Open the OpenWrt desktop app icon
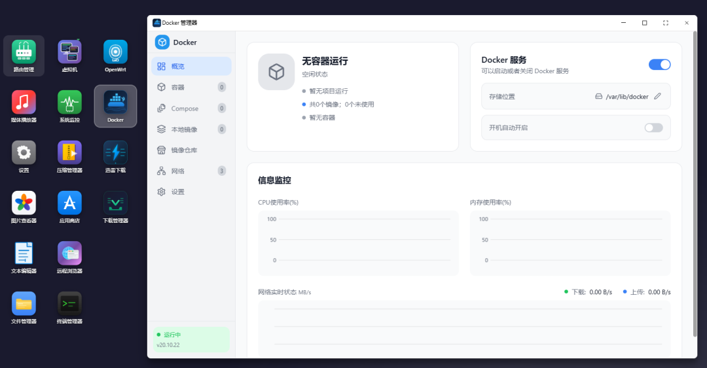The width and height of the screenshot is (707, 368). [x=115, y=52]
